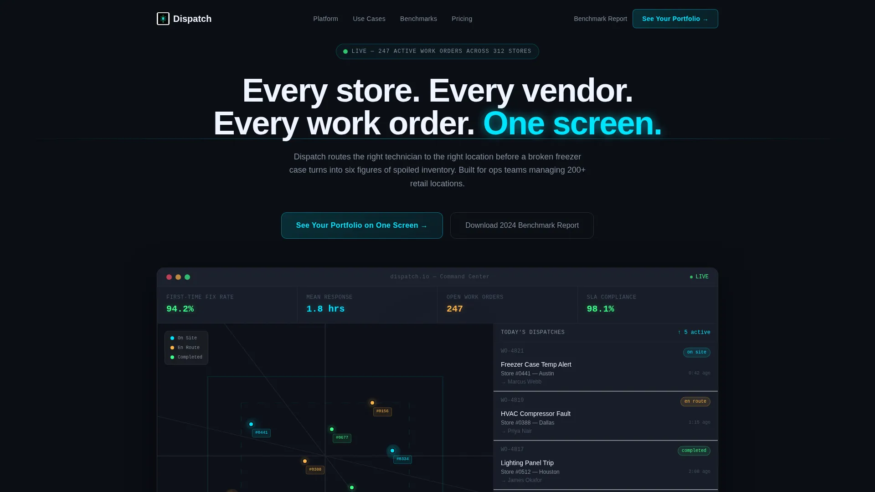
Task: Select the SLA Compliance 98.1% stat
Action: coord(648,304)
